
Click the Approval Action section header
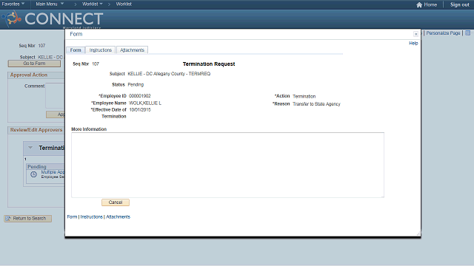point(29,75)
